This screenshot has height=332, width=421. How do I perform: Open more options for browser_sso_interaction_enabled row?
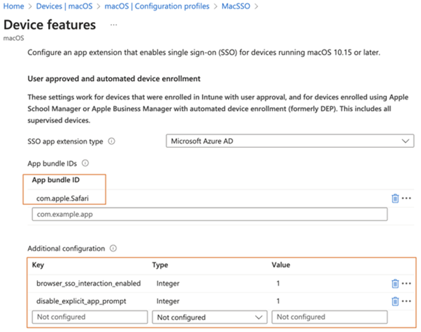click(406, 284)
